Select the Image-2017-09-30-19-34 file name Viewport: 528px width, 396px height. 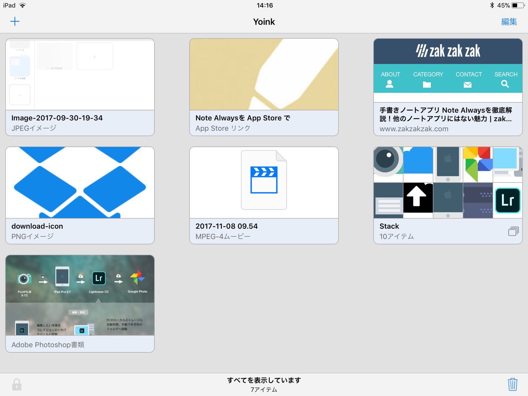pos(57,118)
